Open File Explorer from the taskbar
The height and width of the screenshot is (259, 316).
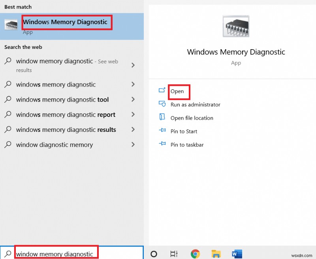[x=216, y=254]
